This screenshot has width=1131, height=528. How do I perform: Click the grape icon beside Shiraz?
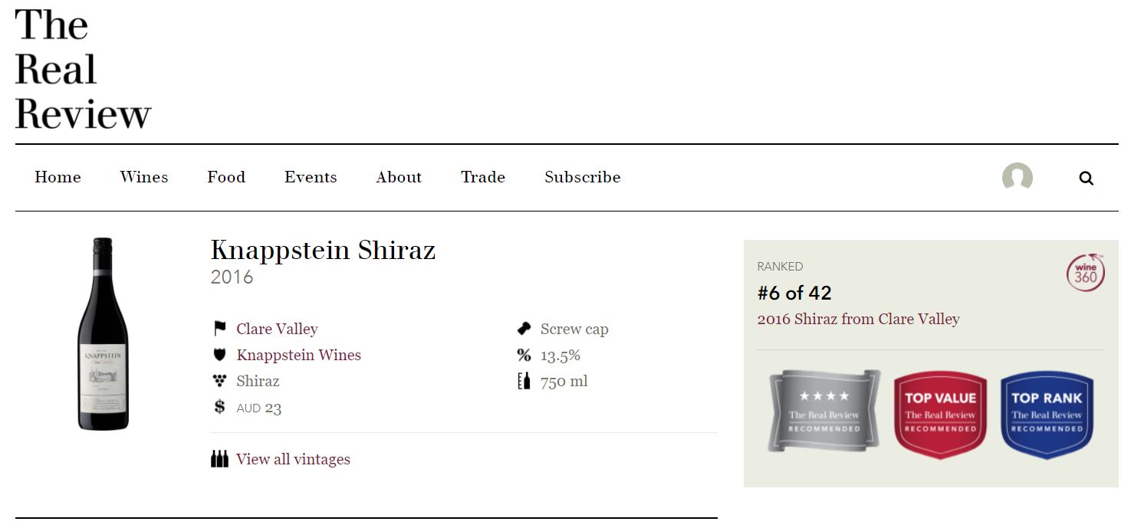coord(220,381)
